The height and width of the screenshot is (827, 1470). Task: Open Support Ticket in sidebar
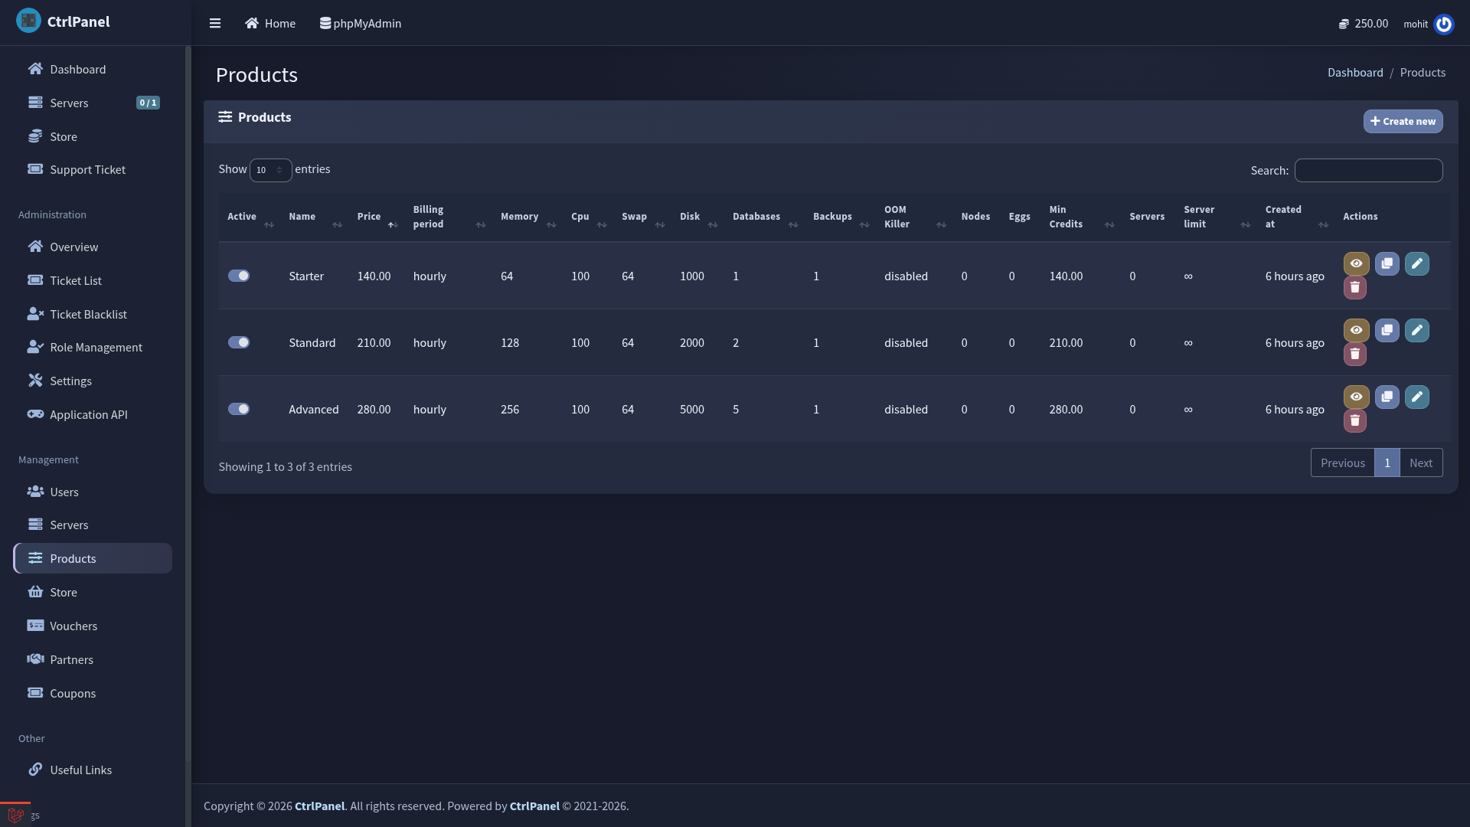[93, 169]
